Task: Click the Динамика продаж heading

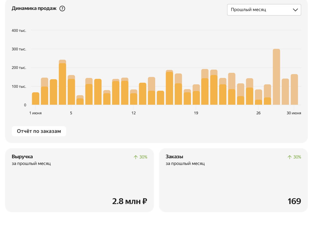Action: click(34, 8)
